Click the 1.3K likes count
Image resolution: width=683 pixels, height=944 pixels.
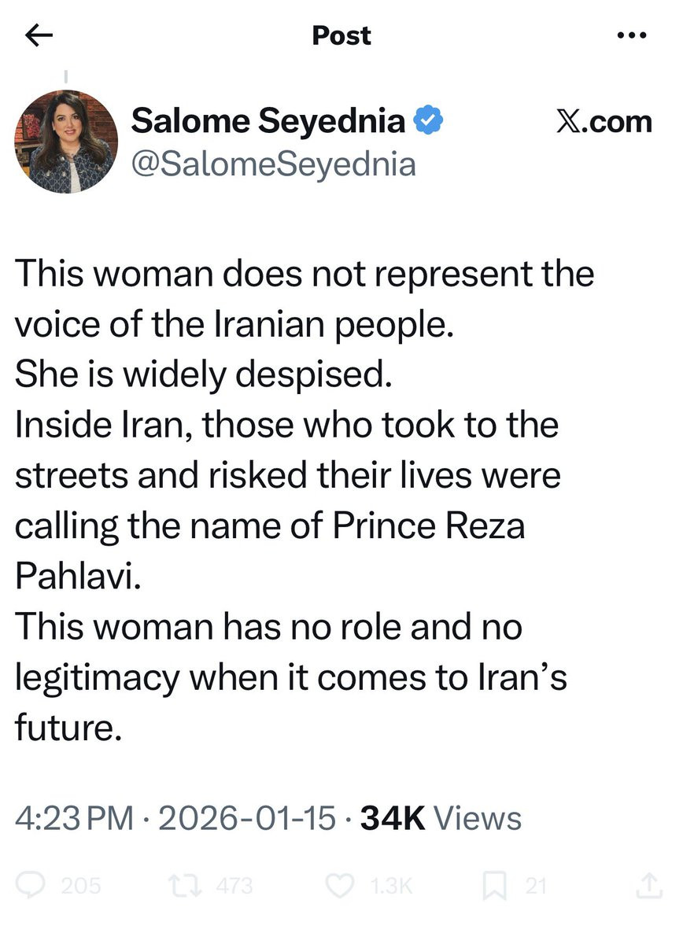tap(389, 887)
